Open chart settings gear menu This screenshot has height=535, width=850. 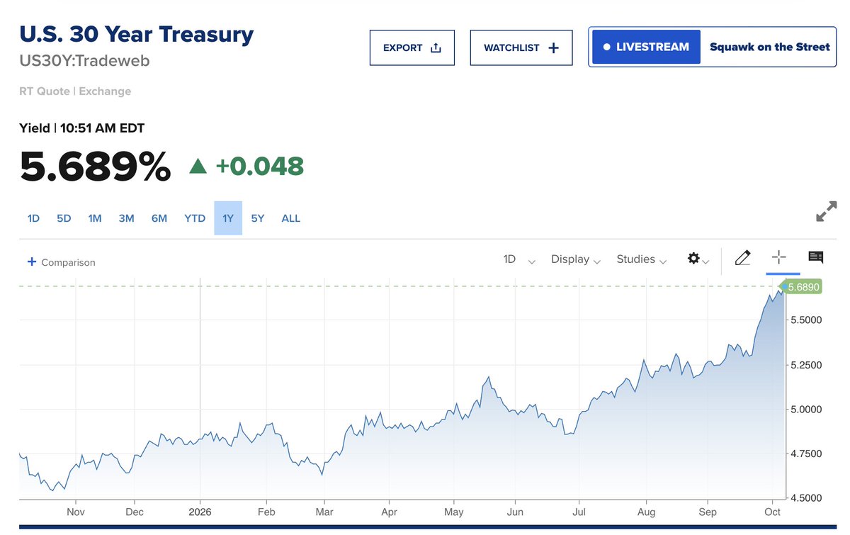click(x=698, y=259)
